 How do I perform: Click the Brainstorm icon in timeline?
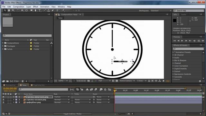pyautogui.click(x=101, y=90)
